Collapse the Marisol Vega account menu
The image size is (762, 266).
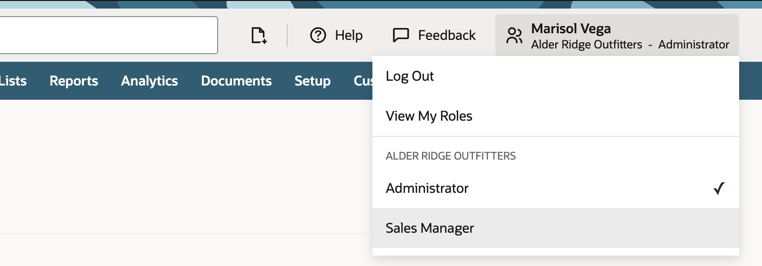(x=617, y=35)
